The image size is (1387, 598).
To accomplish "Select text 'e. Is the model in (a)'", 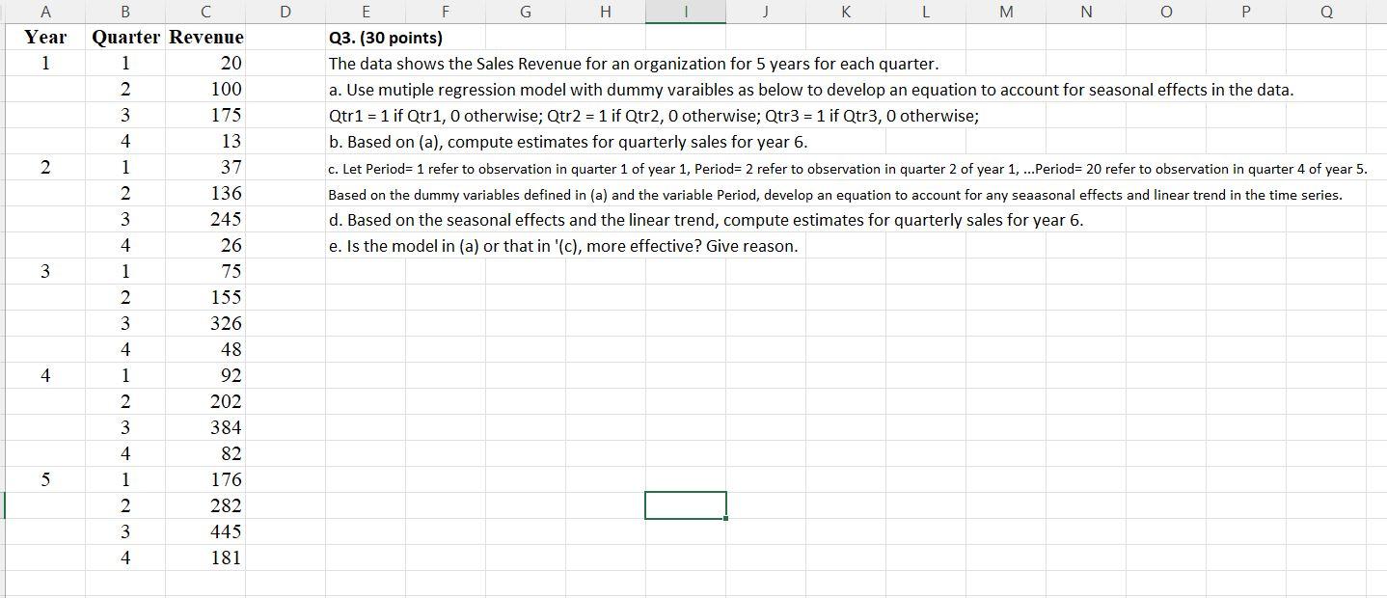I will pos(404,246).
